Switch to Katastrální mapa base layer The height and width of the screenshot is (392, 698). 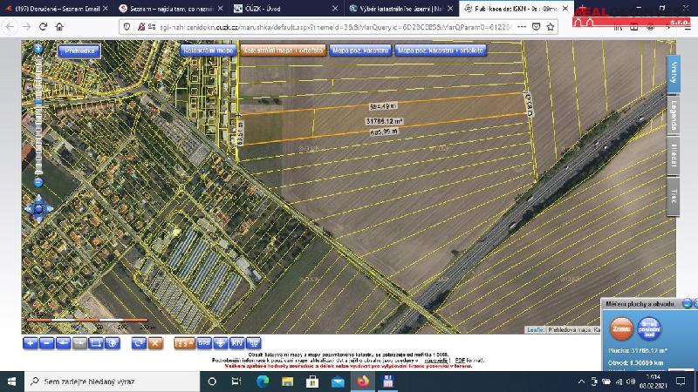[208, 51]
